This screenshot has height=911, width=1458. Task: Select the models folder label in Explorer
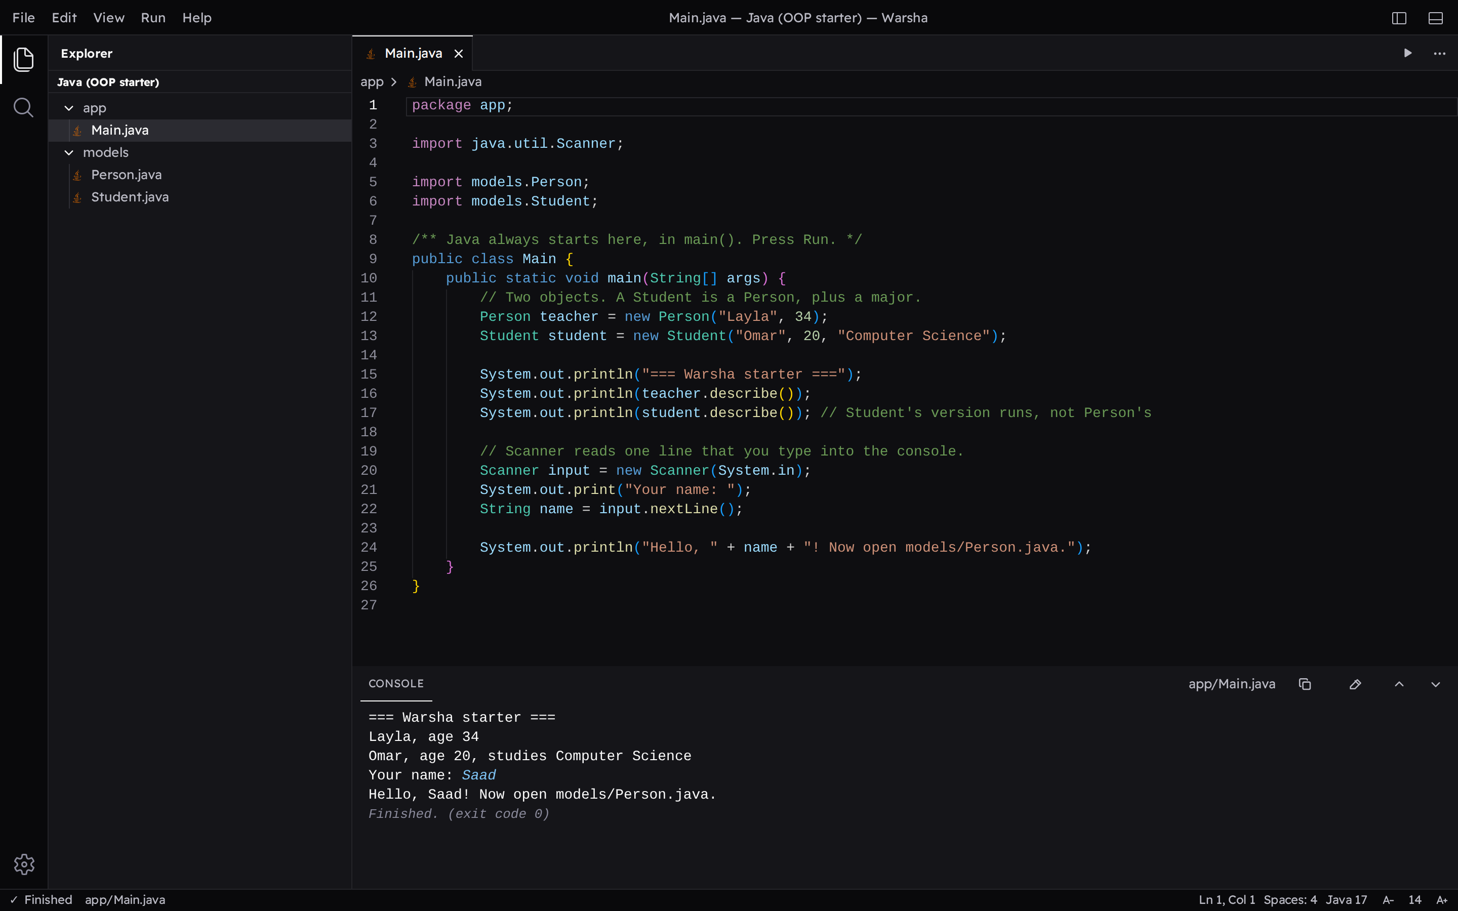click(105, 152)
